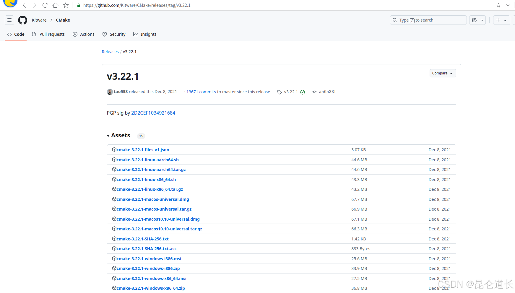Click the plus create-new icon
Image resolution: width=515 pixels, height=293 pixels.
pyautogui.click(x=498, y=20)
